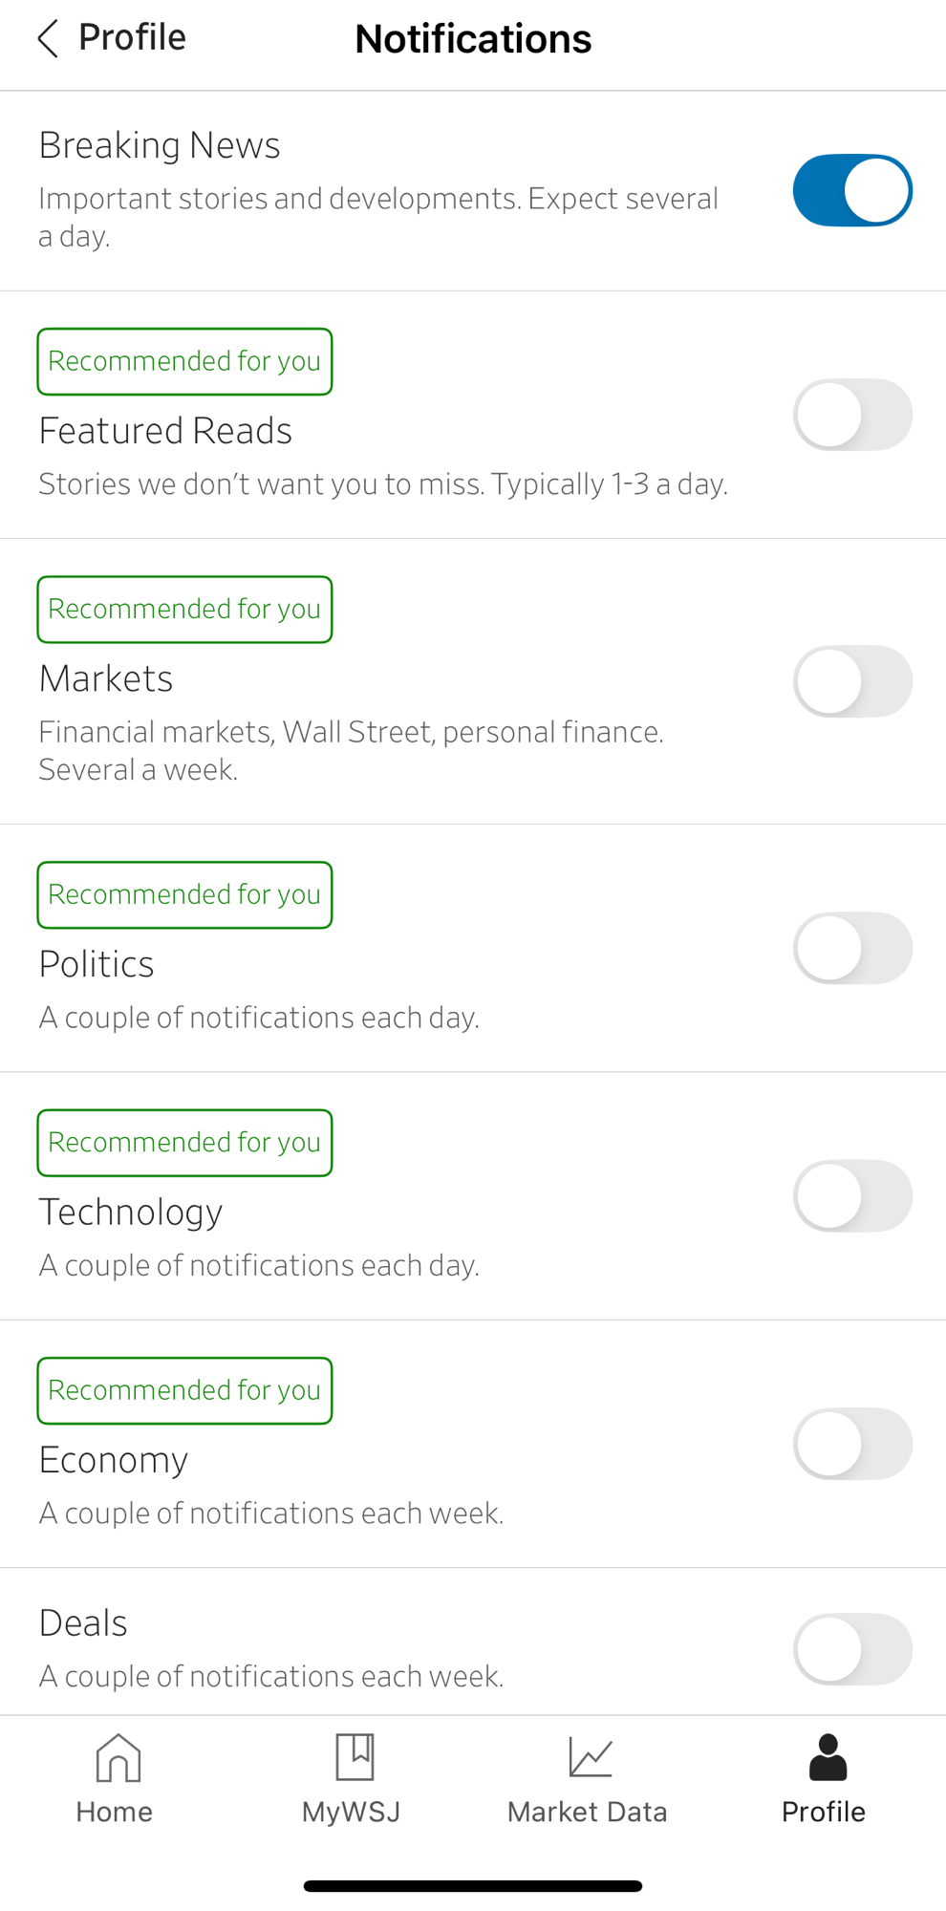Tap the Breaking News row title
946x1911 pixels.
pos(160,145)
